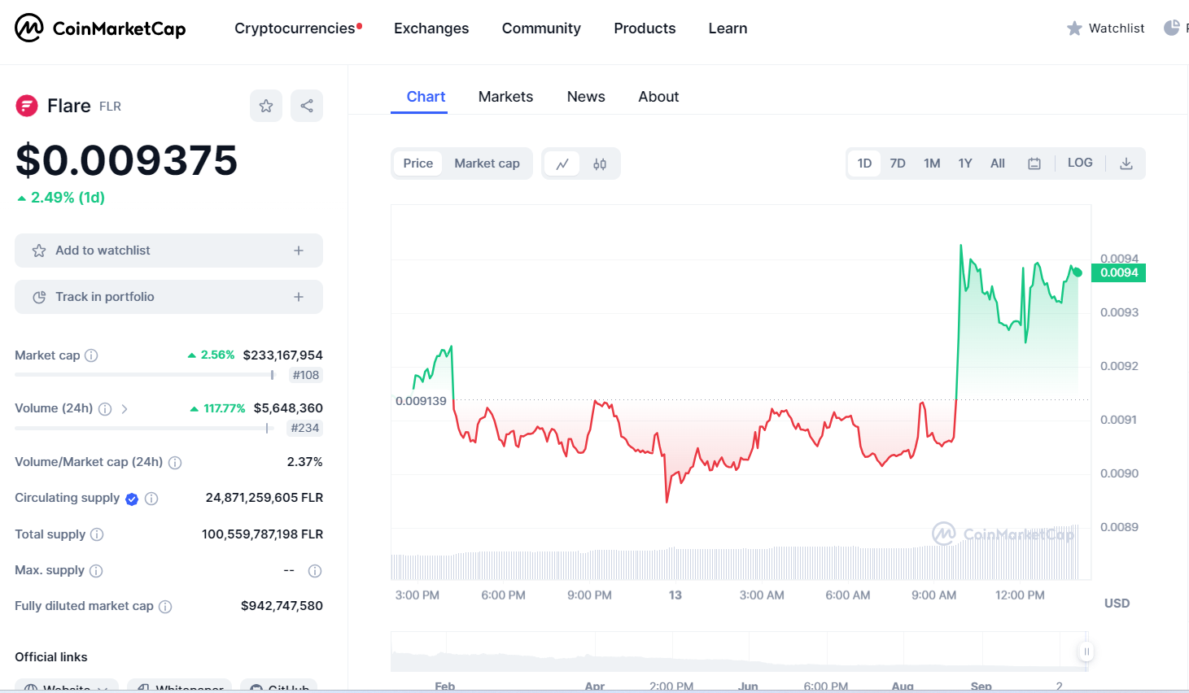Set chart range to 1Y
Viewport: 1189px width, 693px height.
965,163
